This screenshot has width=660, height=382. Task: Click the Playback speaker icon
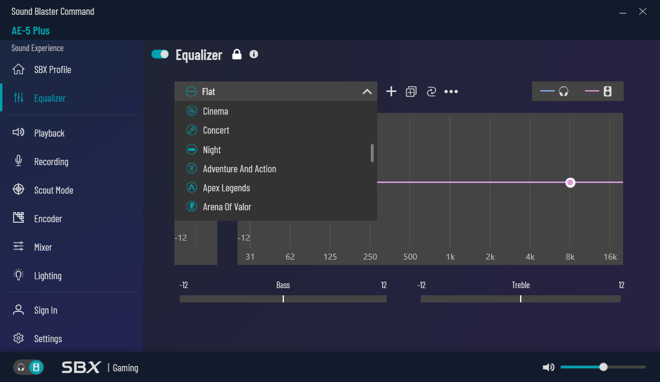[x=18, y=133]
